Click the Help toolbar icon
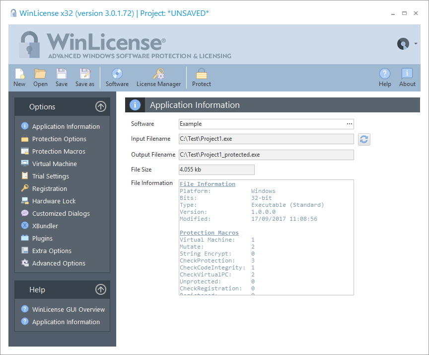This screenshot has width=429, height=355. pos(385,77)
